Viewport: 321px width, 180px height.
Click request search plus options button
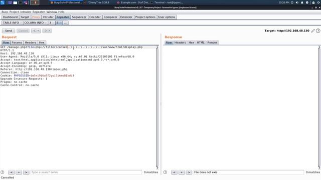(19, 172)
